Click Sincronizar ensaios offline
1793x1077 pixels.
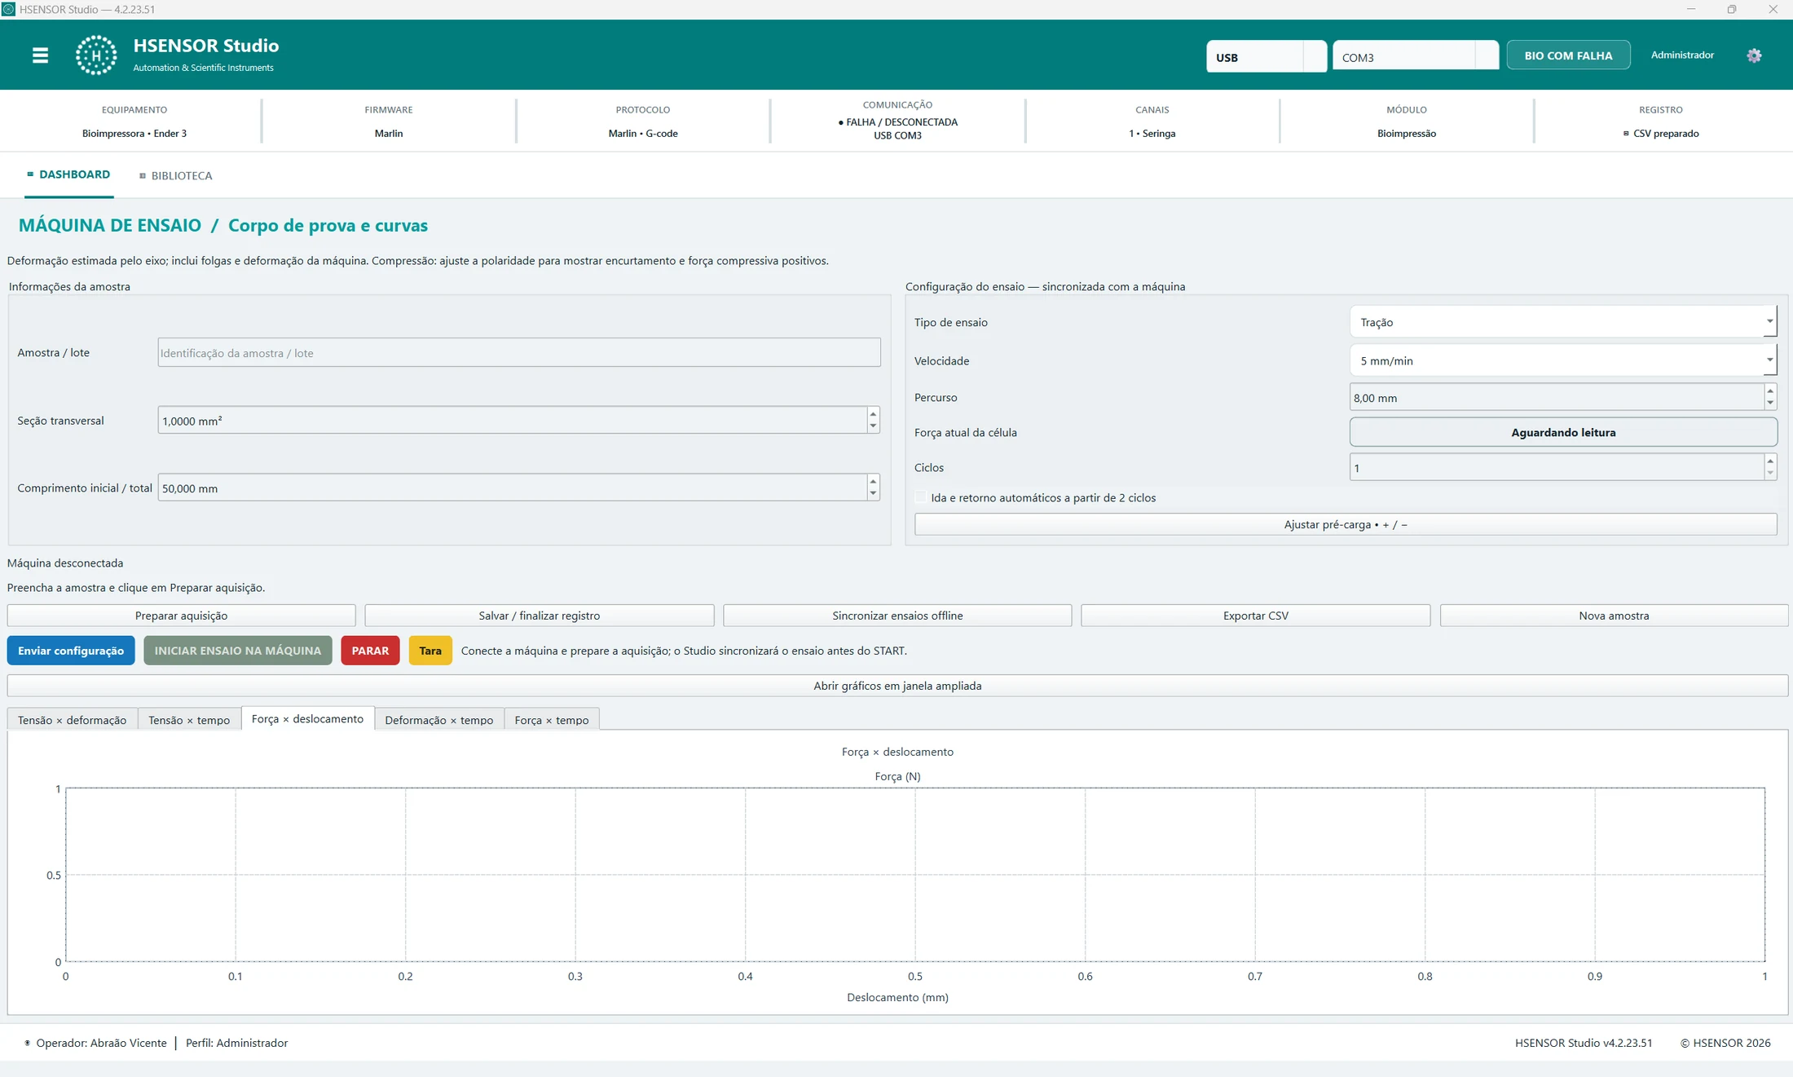coord(897,616)
